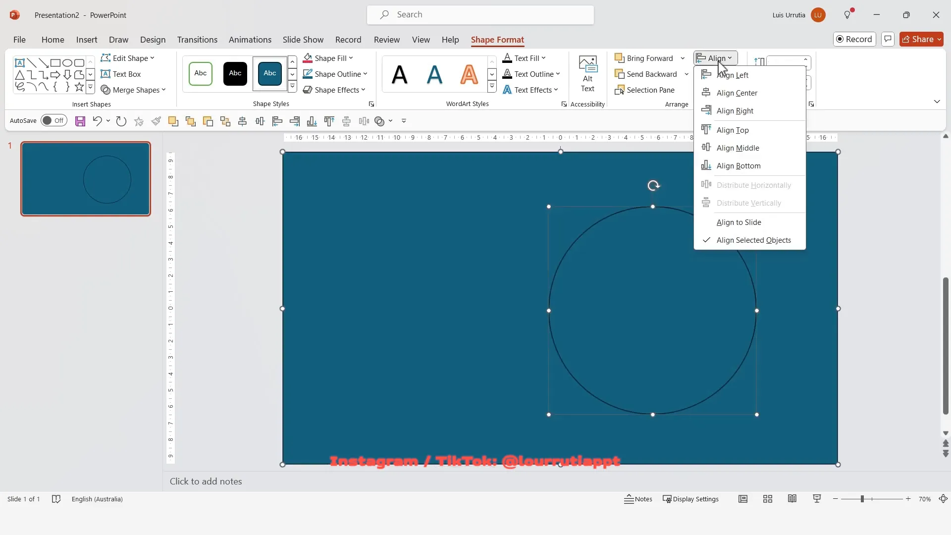Open Text Effects dropdown
The height and width of the screenshot is (535, 951).
530,90
